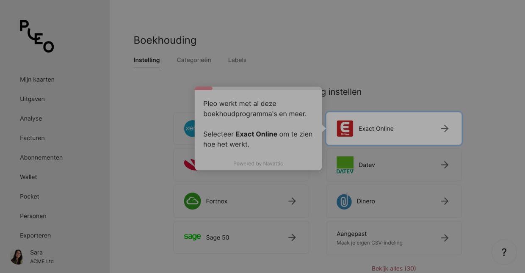Switch to the Categorieën tab
The image size is (525, 273).
[194, 60]
